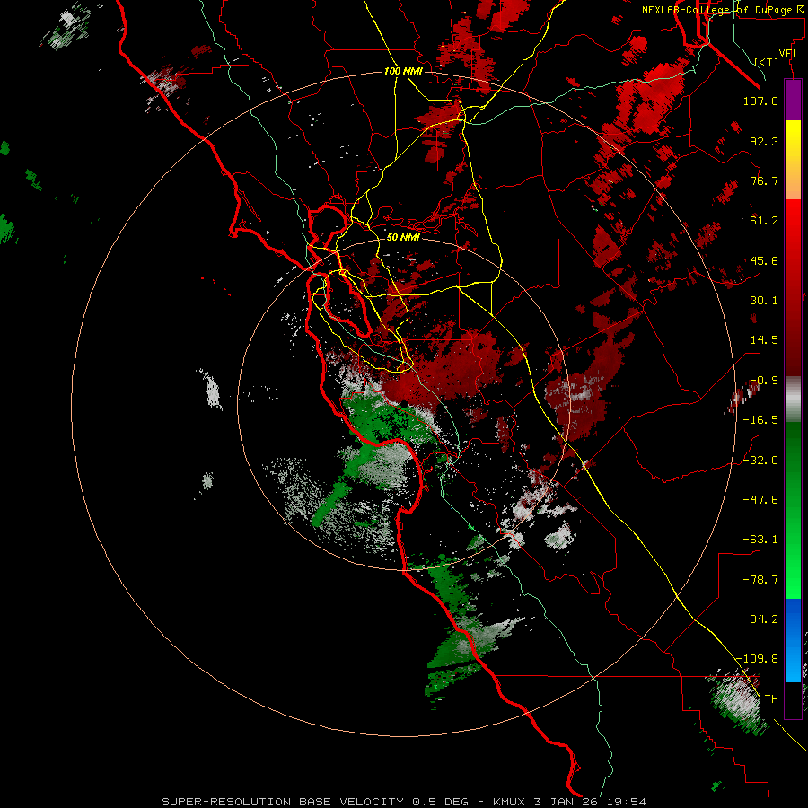The height and width of the screenshot is (808, 808).
Task: Click the -32.0 scale value
Action: click(x=760, y=461)
